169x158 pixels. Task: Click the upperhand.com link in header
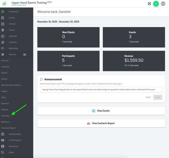[19, 5]
